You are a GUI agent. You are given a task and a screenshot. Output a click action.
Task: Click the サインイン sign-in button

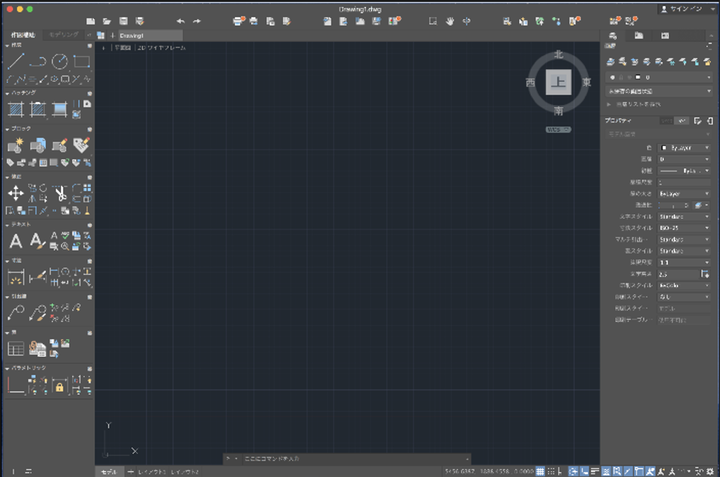click(686, 9)
